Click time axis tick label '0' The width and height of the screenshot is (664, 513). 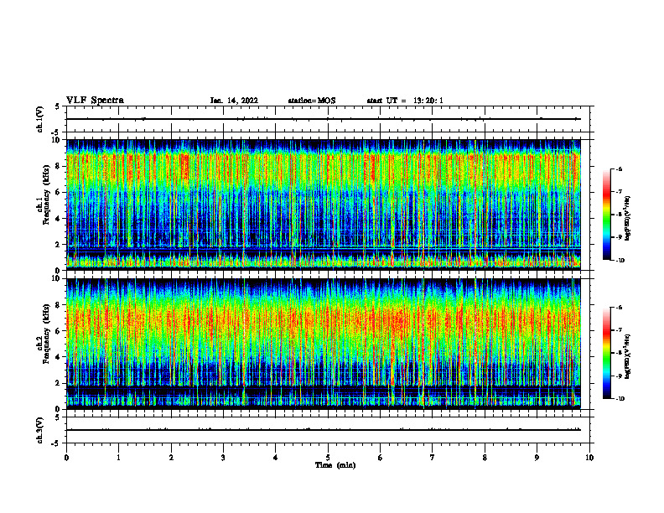pos(66,458)
